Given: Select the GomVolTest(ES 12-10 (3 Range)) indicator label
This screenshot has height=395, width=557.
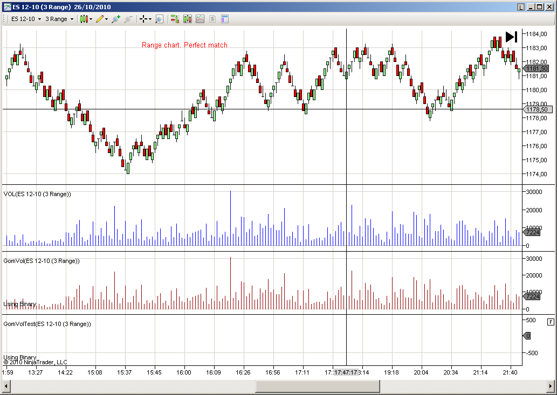Looking at the screenshot, I should click(47, 324).
